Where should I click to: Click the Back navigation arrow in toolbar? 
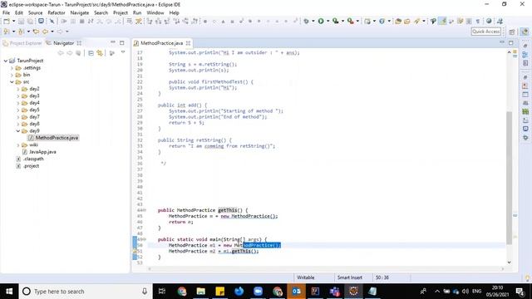click(45, 32)
